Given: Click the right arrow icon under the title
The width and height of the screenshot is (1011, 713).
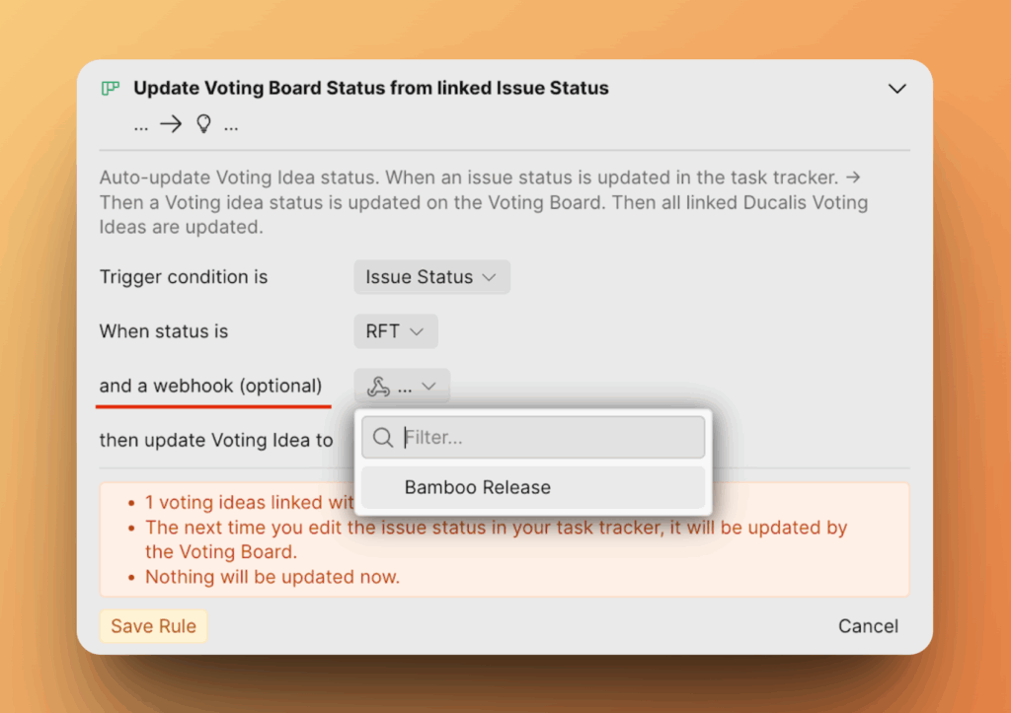Looking at the screenshot, I should [171, 125].
